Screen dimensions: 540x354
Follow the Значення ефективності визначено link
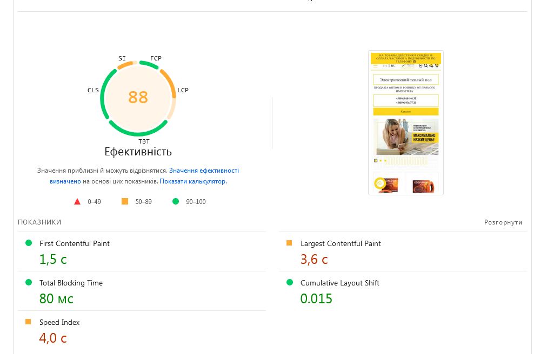tap(203, 171)
